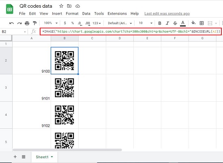Open the Tools menu

(99, 14)
